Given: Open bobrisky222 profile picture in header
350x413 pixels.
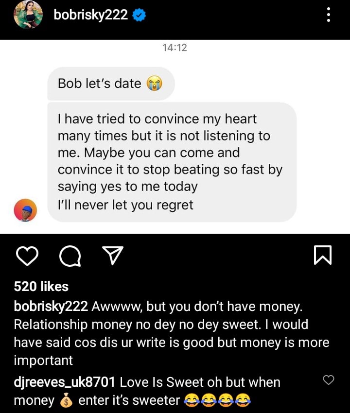Looking at the screenshot, I should (26, 15).
